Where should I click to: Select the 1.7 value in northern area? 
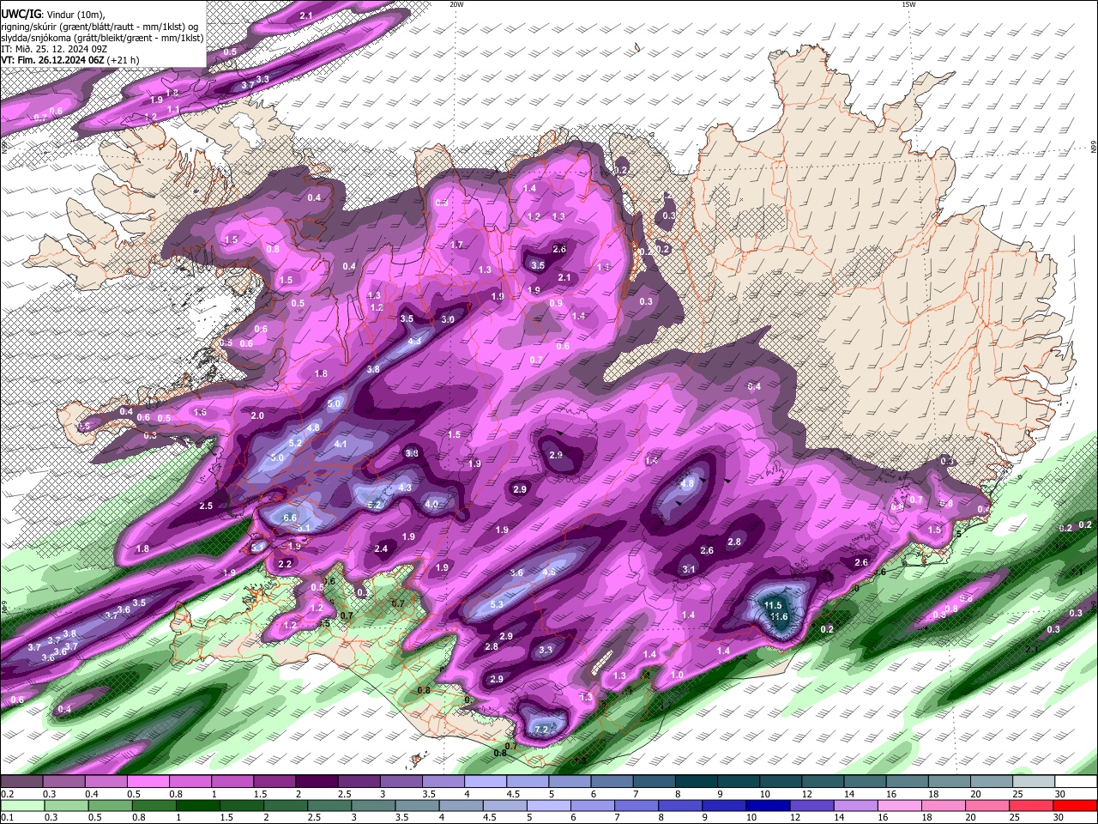(457, 245)
